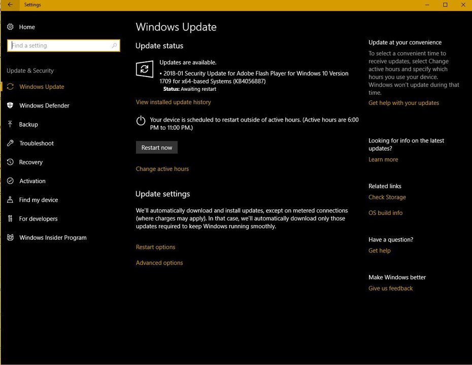Screen dimensions: 472x365
Task: Click the Update status heading
Action: coord(159,46)
